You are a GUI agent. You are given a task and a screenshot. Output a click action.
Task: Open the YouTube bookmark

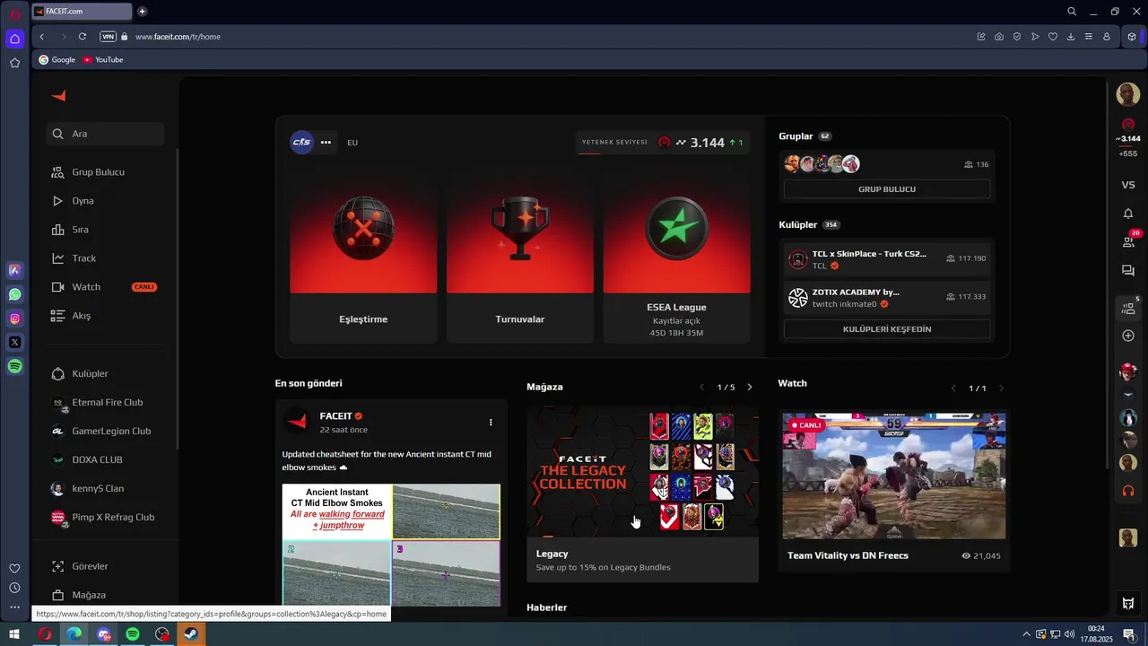click(103, 59)
